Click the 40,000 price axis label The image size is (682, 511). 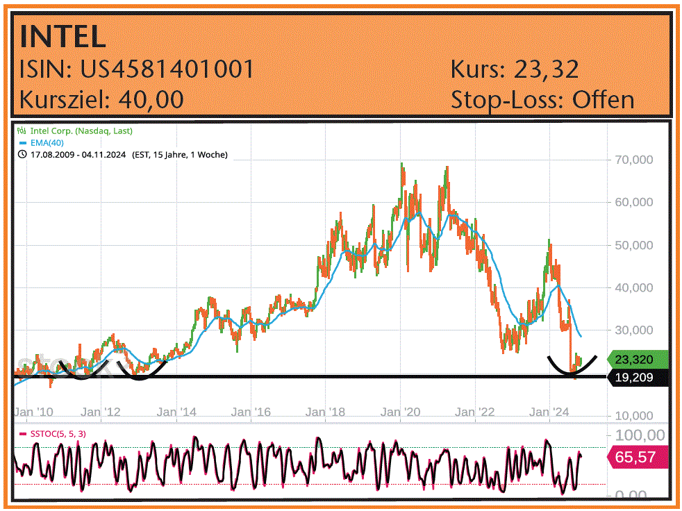633,287
